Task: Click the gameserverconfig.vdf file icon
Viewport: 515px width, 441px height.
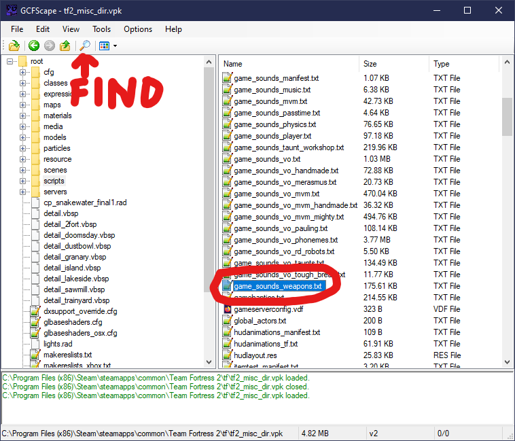Action: [x=228, y=309]
